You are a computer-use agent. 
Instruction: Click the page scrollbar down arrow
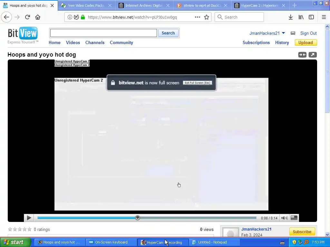(327, 234)
